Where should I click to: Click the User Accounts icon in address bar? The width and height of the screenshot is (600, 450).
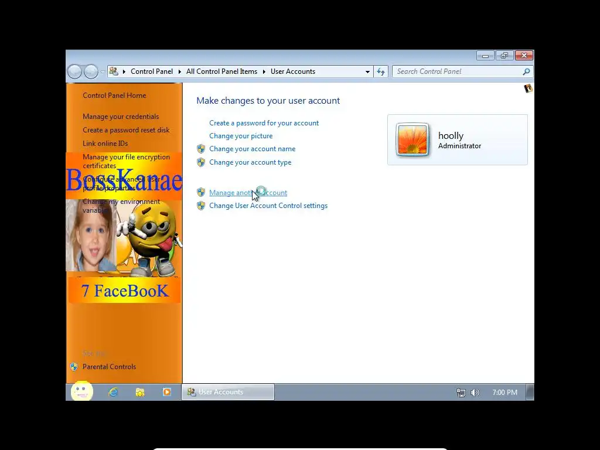pyautogui.click(x=114, y=71)
